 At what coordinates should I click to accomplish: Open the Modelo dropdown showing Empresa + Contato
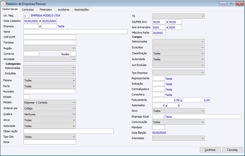pos(50,103)
